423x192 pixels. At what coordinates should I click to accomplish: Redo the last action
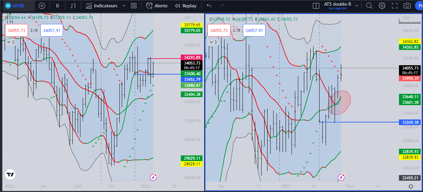pos(222,6)
